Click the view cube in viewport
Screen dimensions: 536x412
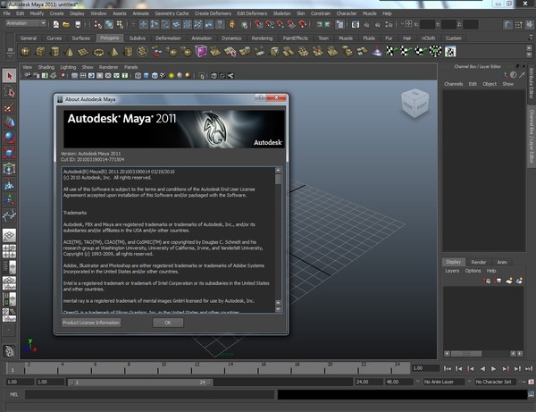coord(415,103)
